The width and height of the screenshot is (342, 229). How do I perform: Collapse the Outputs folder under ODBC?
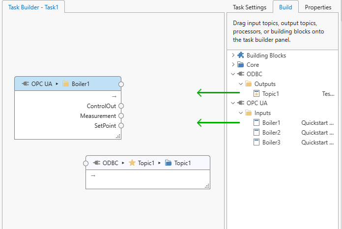241,84
